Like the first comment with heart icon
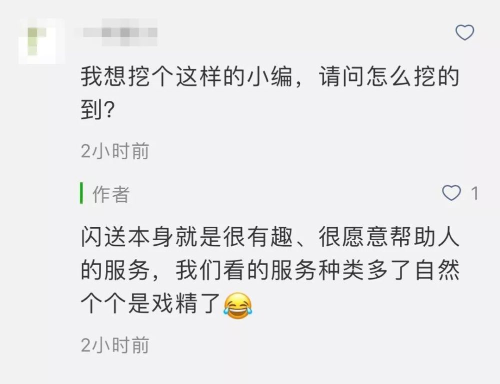 coord(464,32)
